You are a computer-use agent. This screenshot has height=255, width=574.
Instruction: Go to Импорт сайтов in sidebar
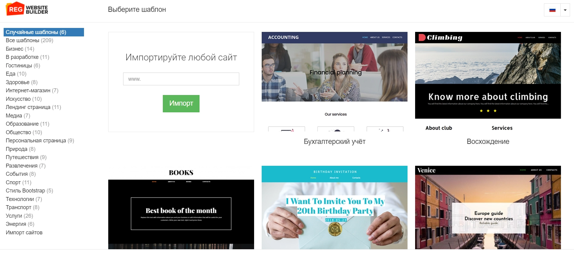[x=24, y=233]
